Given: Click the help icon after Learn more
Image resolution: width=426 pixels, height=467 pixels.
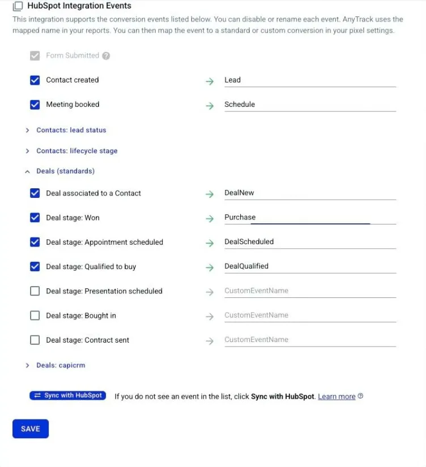Looking at the screenshot, I should pos(360,396).
